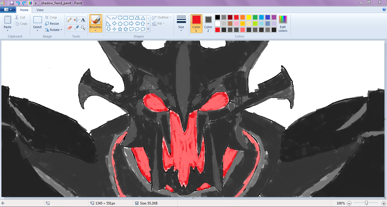The height and width of the screenshot is (207, 387).
Task: Open the Select dropdown arrow
Action: coord(37,30)
